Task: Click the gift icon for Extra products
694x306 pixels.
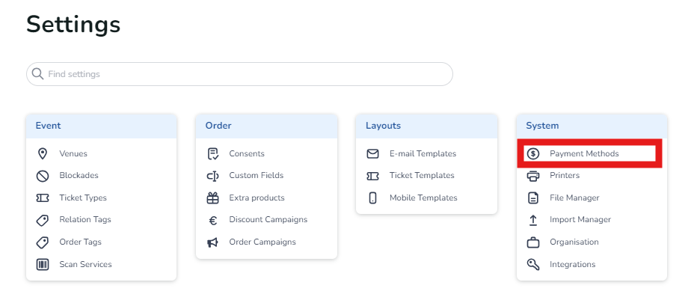Action: [x=212, y=198]
